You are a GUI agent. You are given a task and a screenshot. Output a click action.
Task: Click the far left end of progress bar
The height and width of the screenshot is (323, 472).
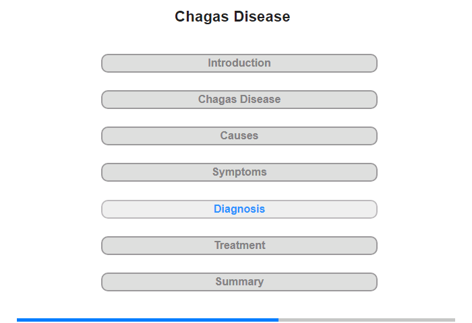(x=19, y=320)
